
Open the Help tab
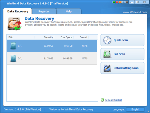68,11
